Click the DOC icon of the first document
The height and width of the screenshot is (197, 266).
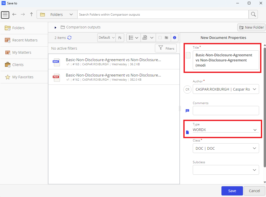tap(56, 62)
